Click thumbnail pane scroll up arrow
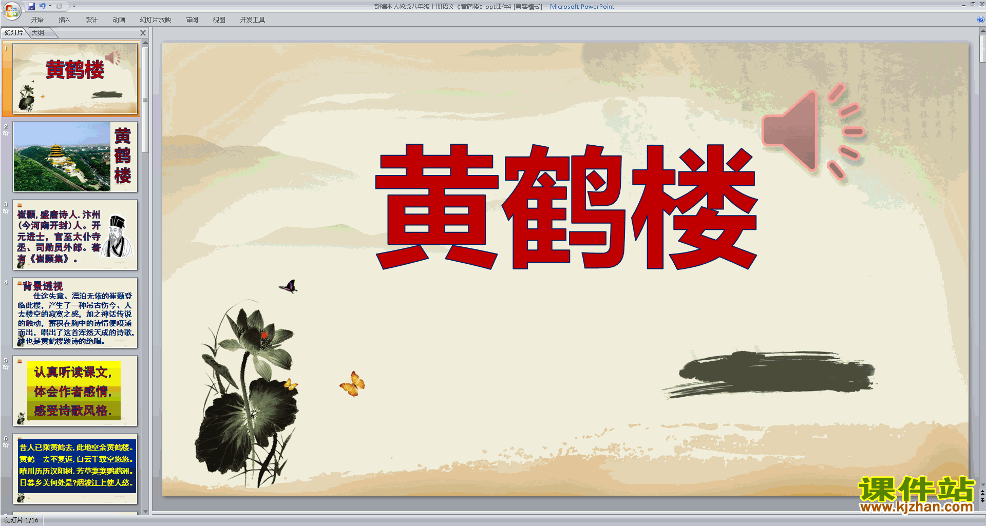This screenshot has width=986, height=526. tap(145, 43)
